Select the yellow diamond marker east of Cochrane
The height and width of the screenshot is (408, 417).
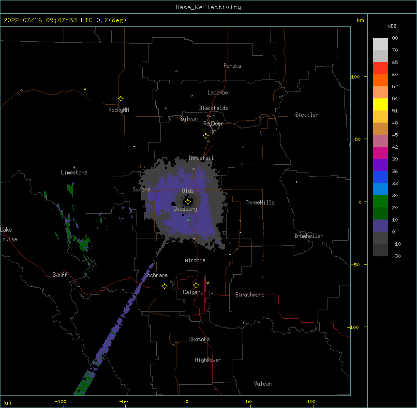(164, 286)
